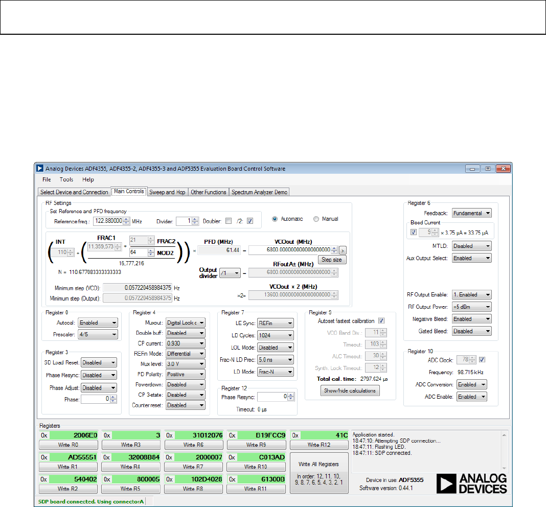546x507 pixels.
Task: Click the Analog Devices logo
Action: (471, 483)
